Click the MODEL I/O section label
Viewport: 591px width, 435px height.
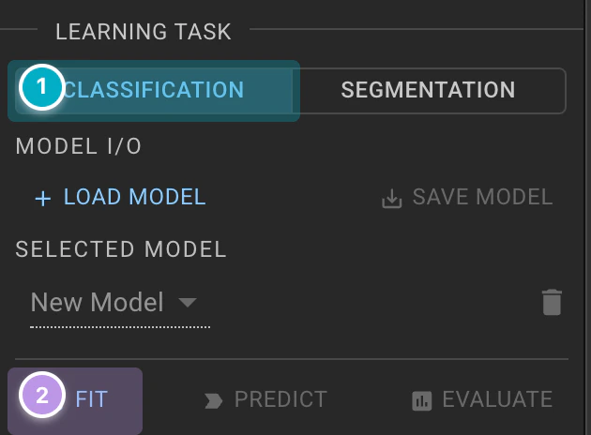tap(79, 146)
